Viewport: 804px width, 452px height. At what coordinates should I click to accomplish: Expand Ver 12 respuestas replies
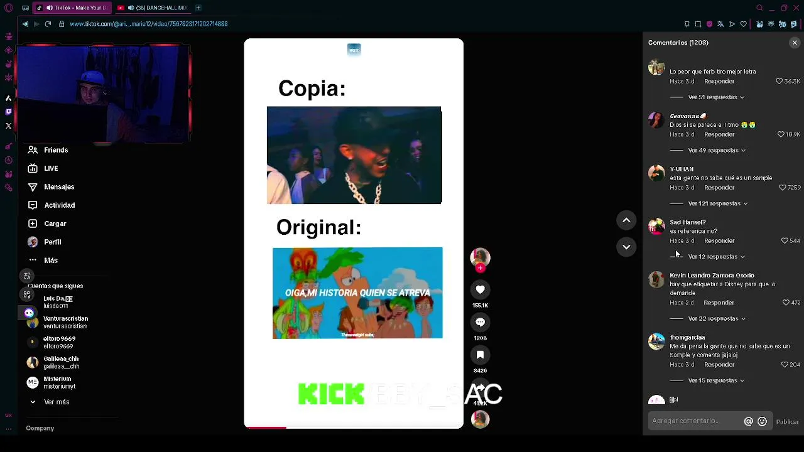tap(716, 257)
